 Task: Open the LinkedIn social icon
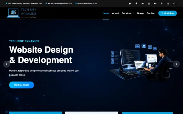[142, 3]
